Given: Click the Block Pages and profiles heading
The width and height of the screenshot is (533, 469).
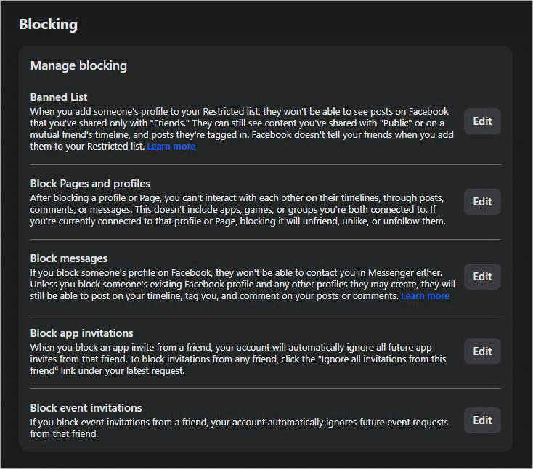Looking at the screenshot, I should [90, 184].
